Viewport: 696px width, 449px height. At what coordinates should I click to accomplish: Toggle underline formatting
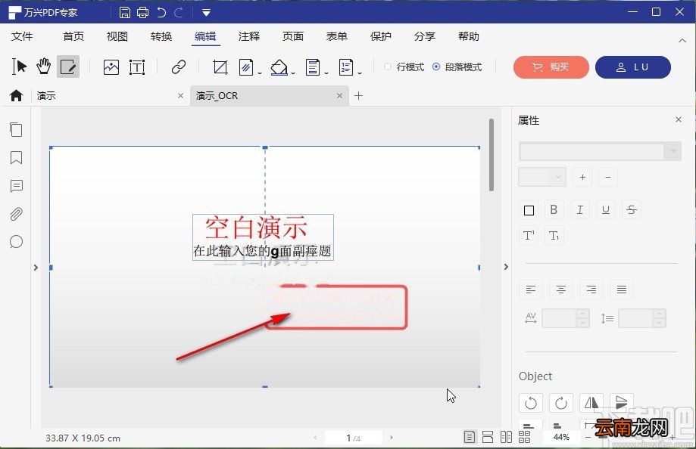point(606,209)
